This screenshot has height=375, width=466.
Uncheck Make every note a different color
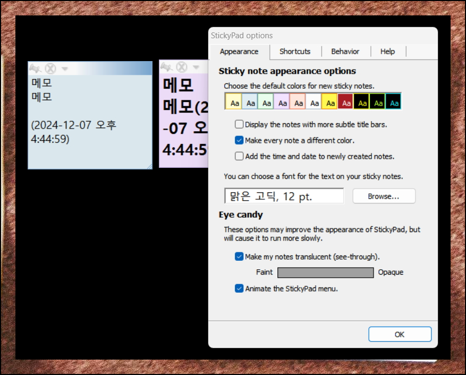tap(239, 140)
